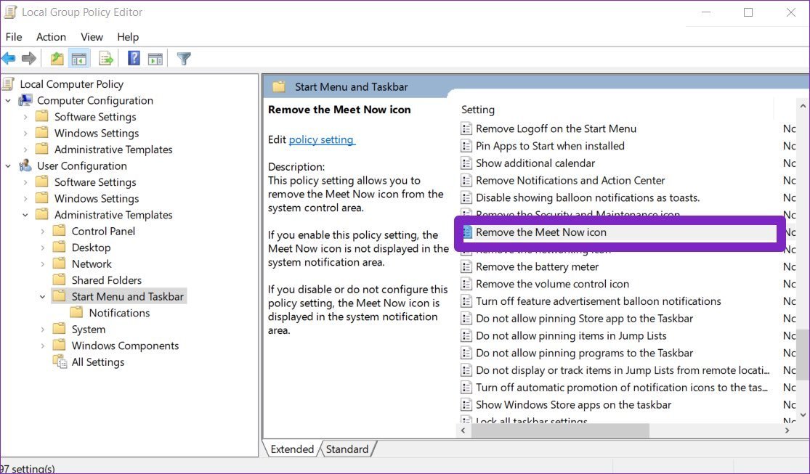
Task: Expand Software Settings under Computer Configuration
Action: (x=25, y=117)
